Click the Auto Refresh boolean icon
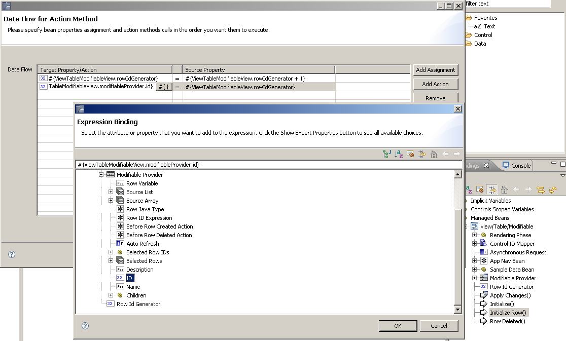Viewport: 566px width, 341px height. point(120,244)
